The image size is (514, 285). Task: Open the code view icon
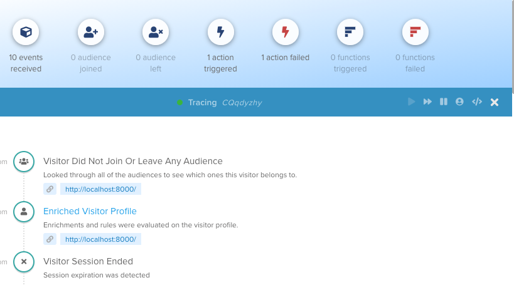point(477,101)
